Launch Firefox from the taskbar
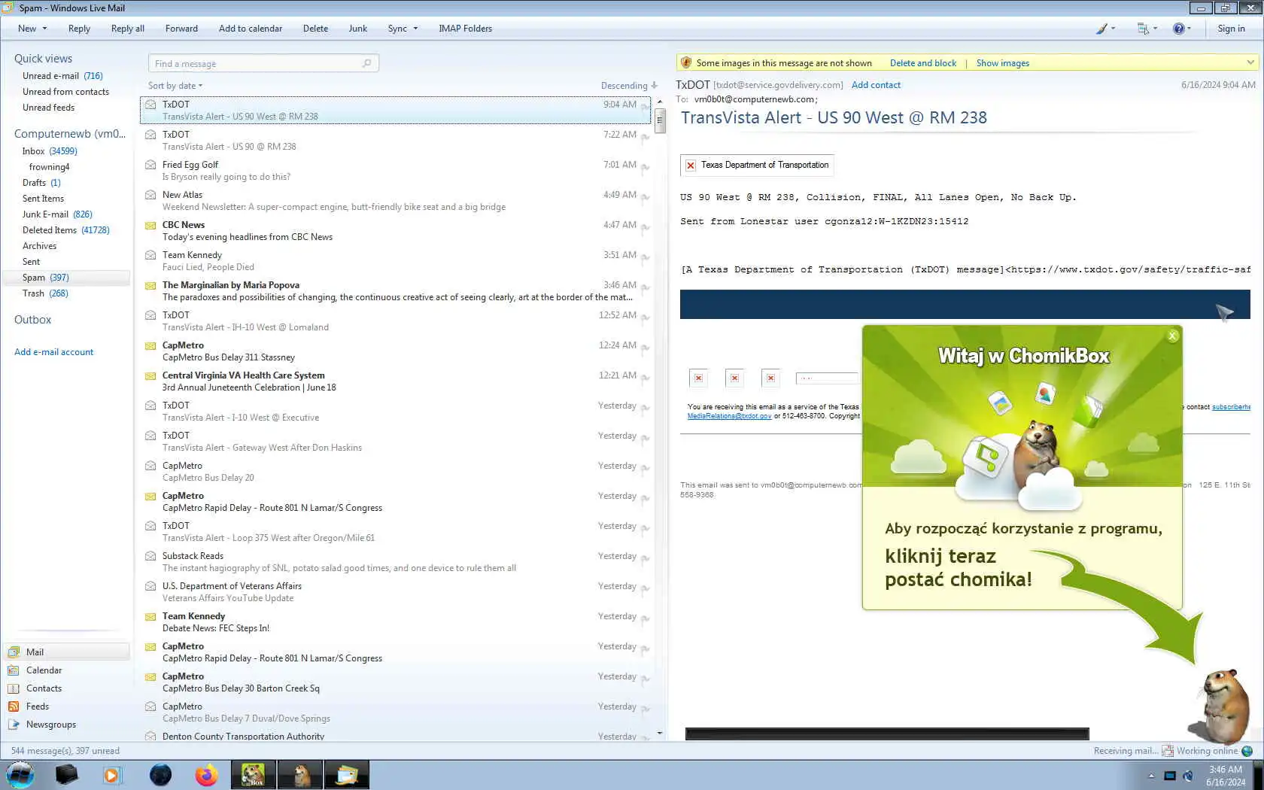This screenshot has width=1264, height=790. (206, 775)
